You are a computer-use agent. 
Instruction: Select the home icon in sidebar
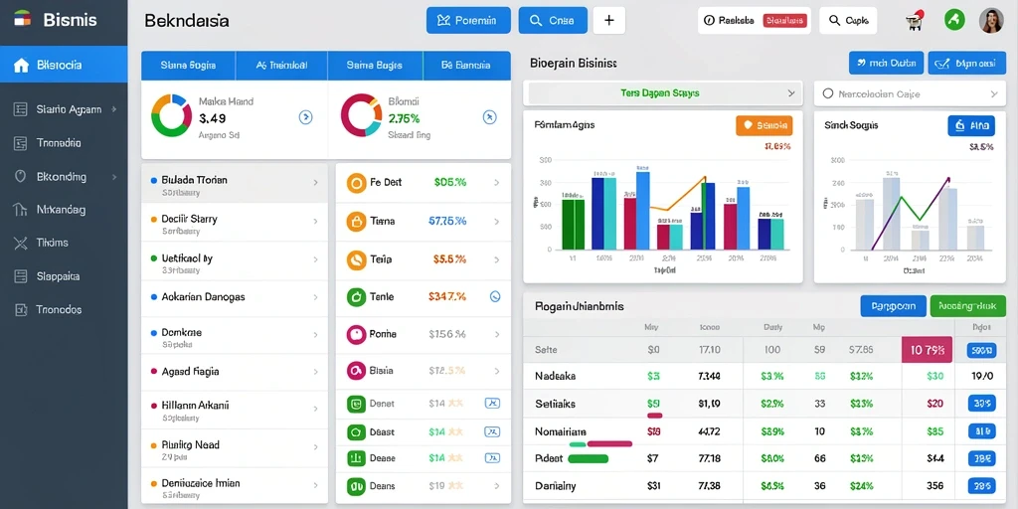coord(22,65)
